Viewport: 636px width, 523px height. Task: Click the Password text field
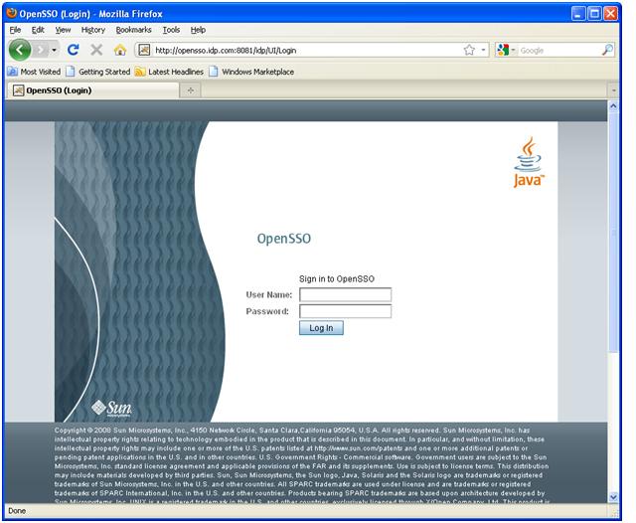(345, 311)
